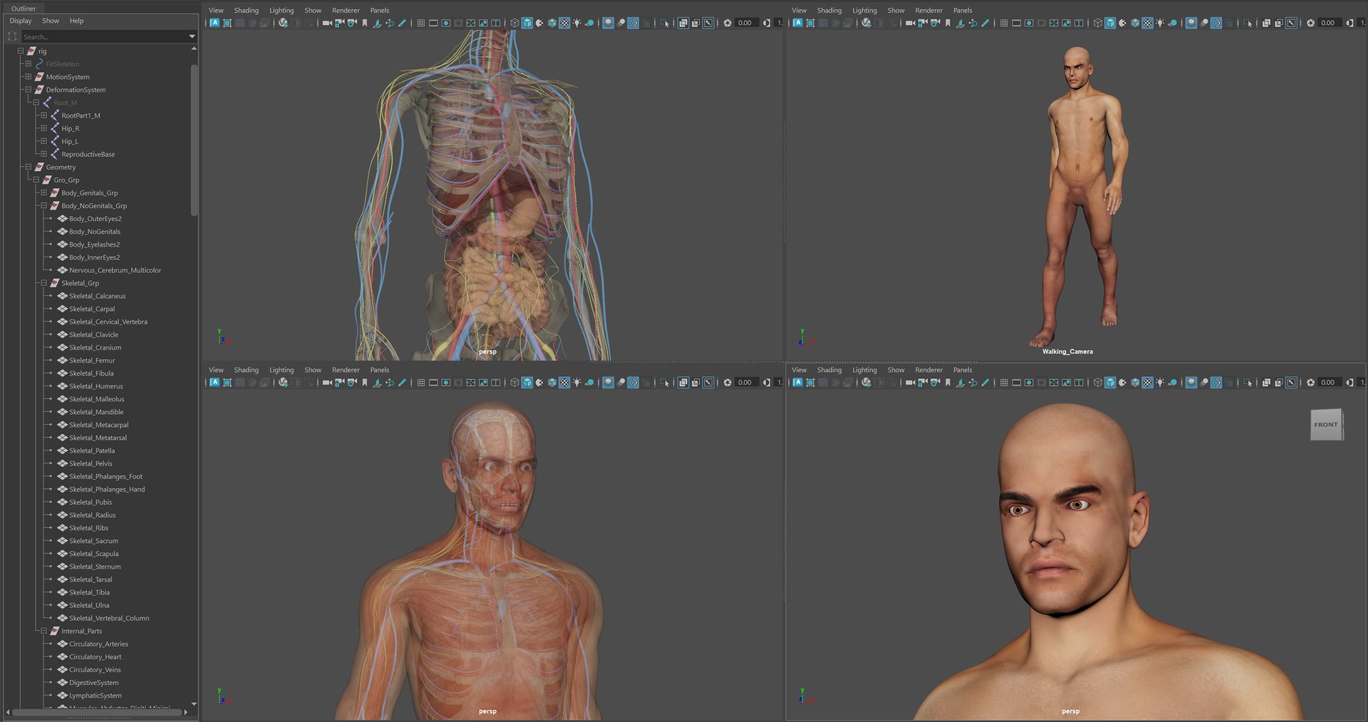Toggle X-Ray mode in rib-cage organs viewport

683,23
